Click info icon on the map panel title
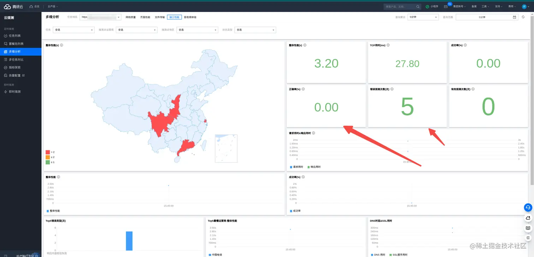Image resolution: width=534 pixels, height=257 pixels. tap(61, 45)
